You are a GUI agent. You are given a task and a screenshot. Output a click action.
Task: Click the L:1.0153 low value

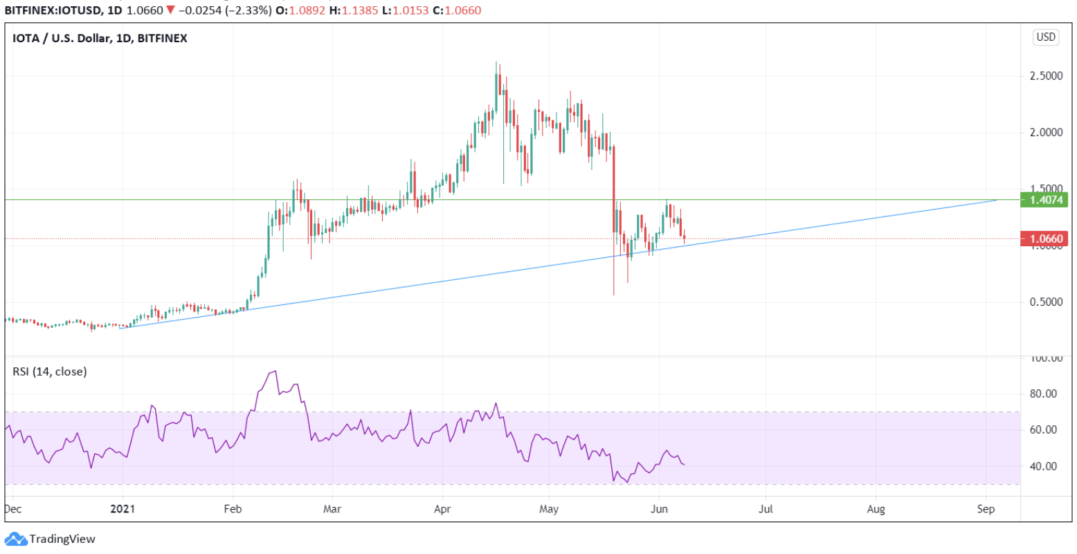click(x=404, y=10)
